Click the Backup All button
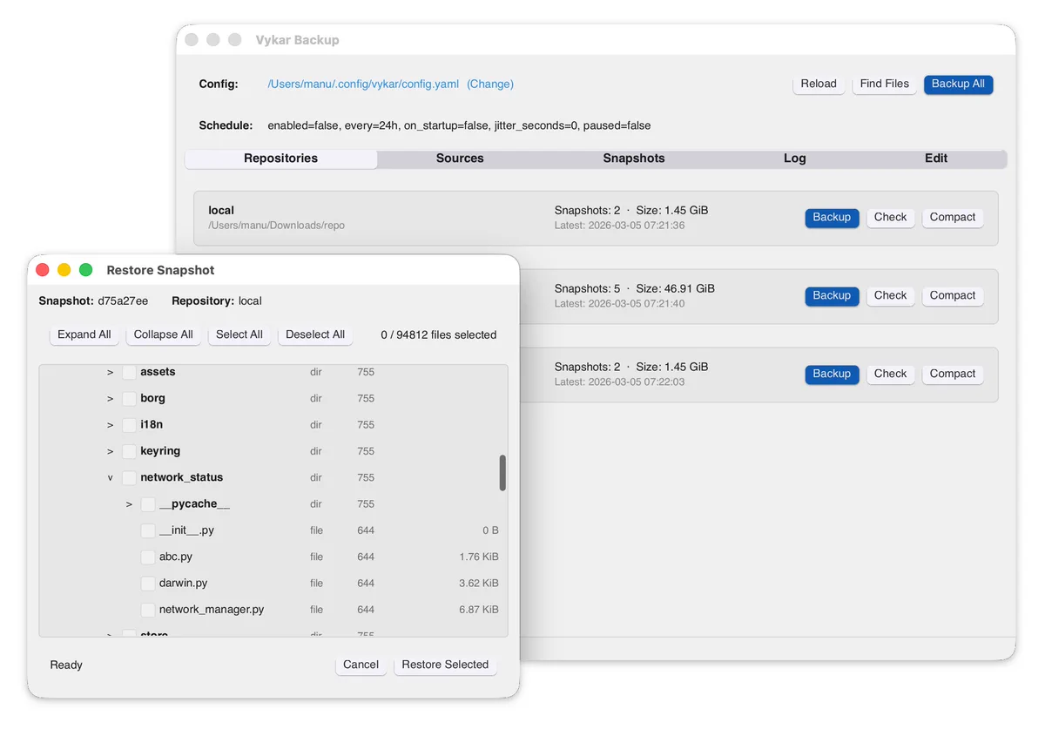 (x=959, y=84)
